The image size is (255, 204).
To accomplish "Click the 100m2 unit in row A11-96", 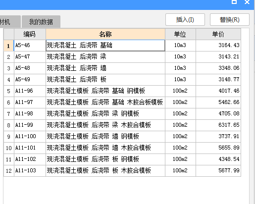I will coord(180,91).
